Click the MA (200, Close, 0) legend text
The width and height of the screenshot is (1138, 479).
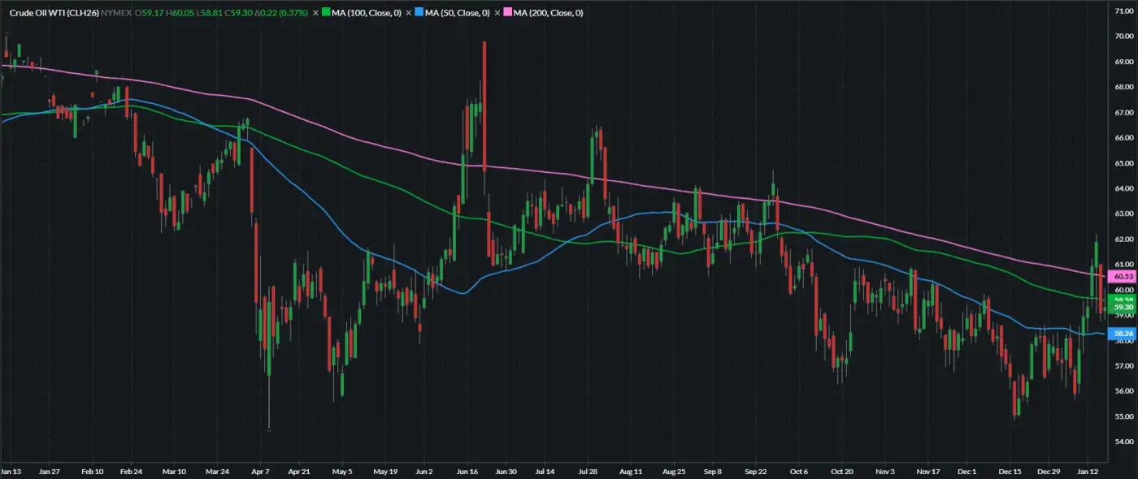click(549, 13)
